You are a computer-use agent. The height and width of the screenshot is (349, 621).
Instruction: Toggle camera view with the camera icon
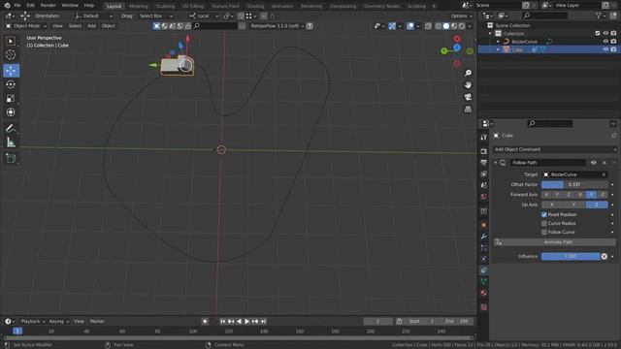(468, 97)
